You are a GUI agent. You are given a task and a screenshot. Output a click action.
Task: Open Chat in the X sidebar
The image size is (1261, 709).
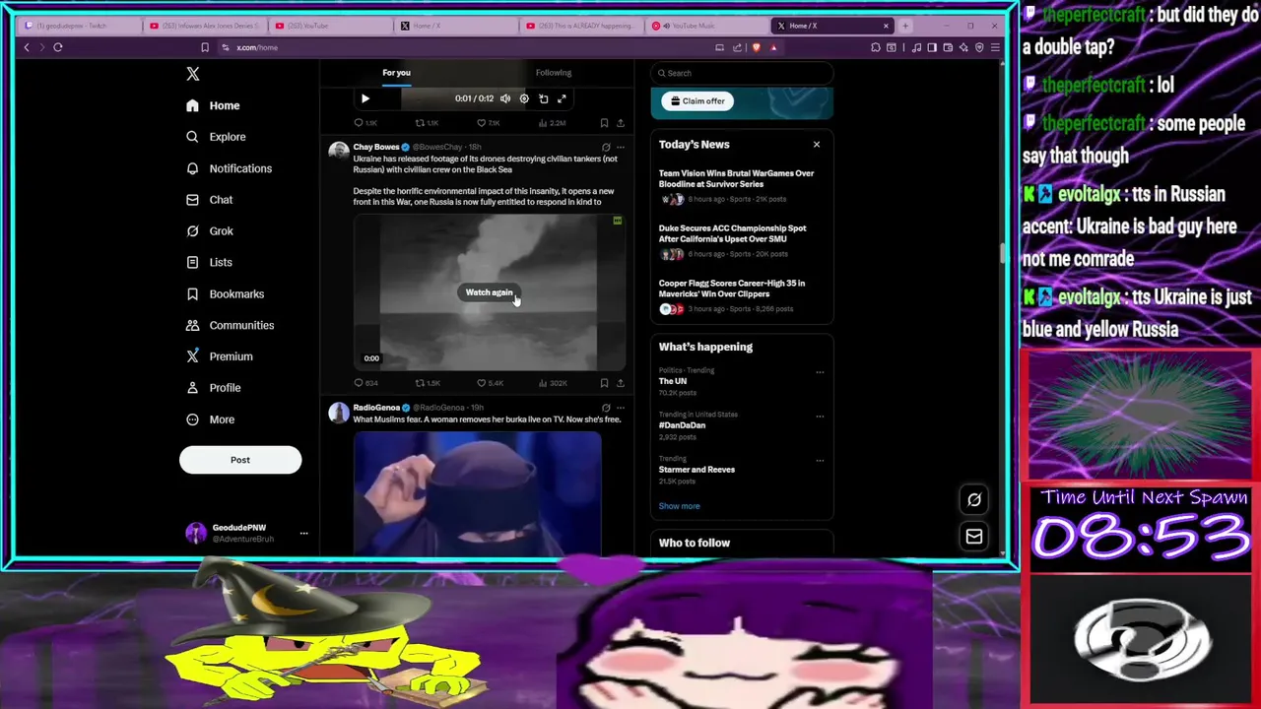[x=209, y=200]
